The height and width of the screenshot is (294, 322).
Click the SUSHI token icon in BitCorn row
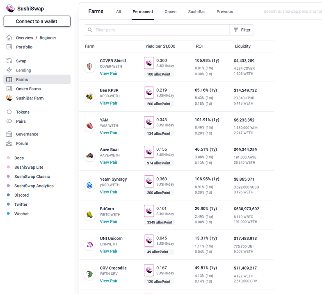point(149,211)
